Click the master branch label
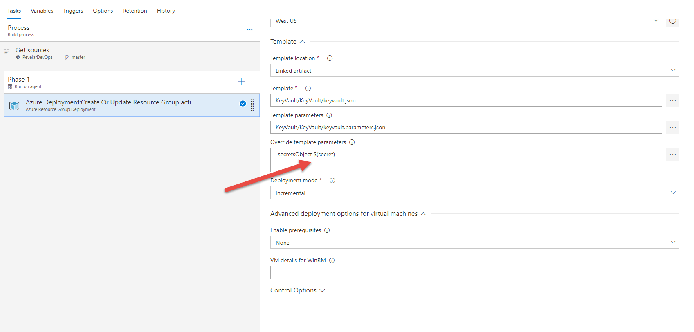Viewport: 694px width, 332px height. [x=78, y=58]
